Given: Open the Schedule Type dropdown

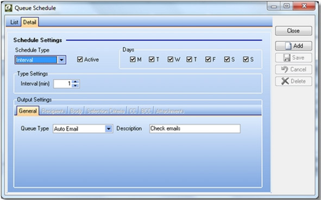Looking at the screenshot, I should point(61,60).
